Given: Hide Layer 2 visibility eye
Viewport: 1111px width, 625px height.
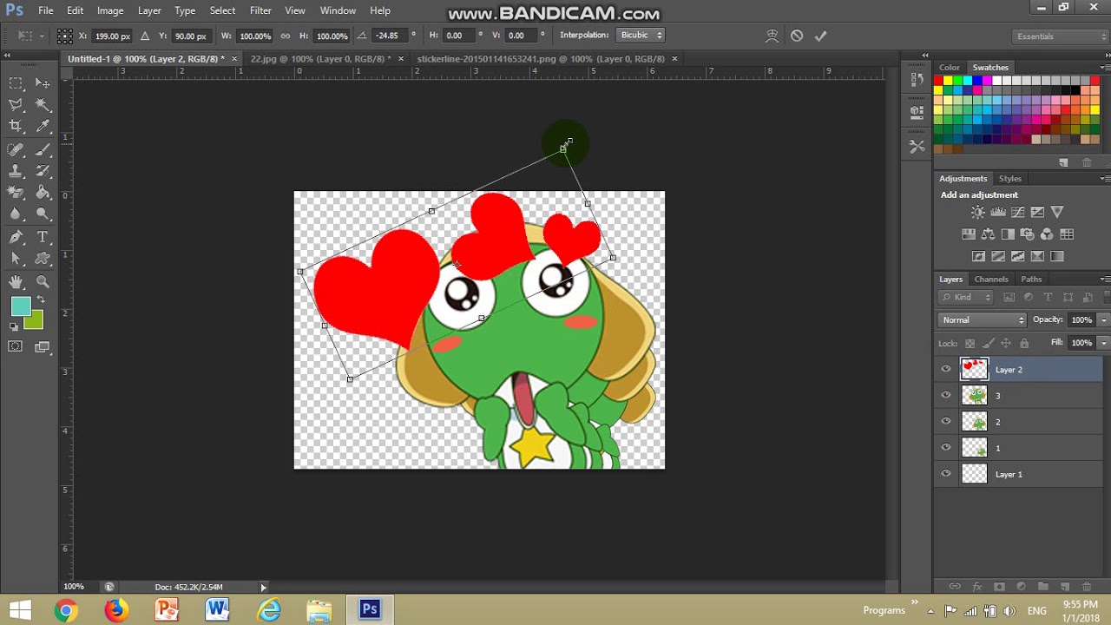Looking at the screenshot, I should click(x=946, y=370).
